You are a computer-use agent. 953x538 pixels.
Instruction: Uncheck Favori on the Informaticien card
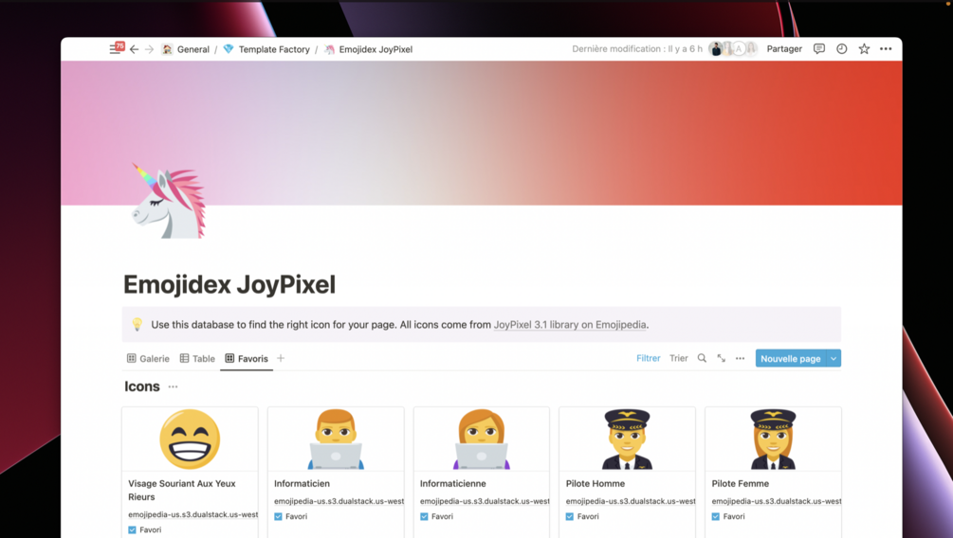(278, 516)
